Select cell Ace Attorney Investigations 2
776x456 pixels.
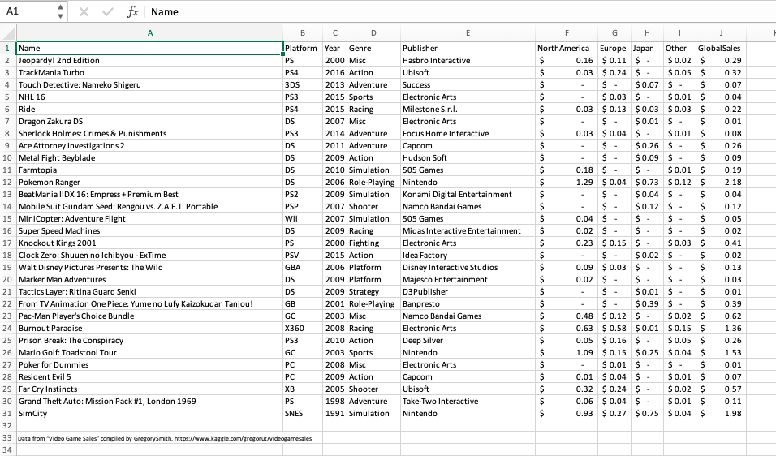click(x=150, y=145)
